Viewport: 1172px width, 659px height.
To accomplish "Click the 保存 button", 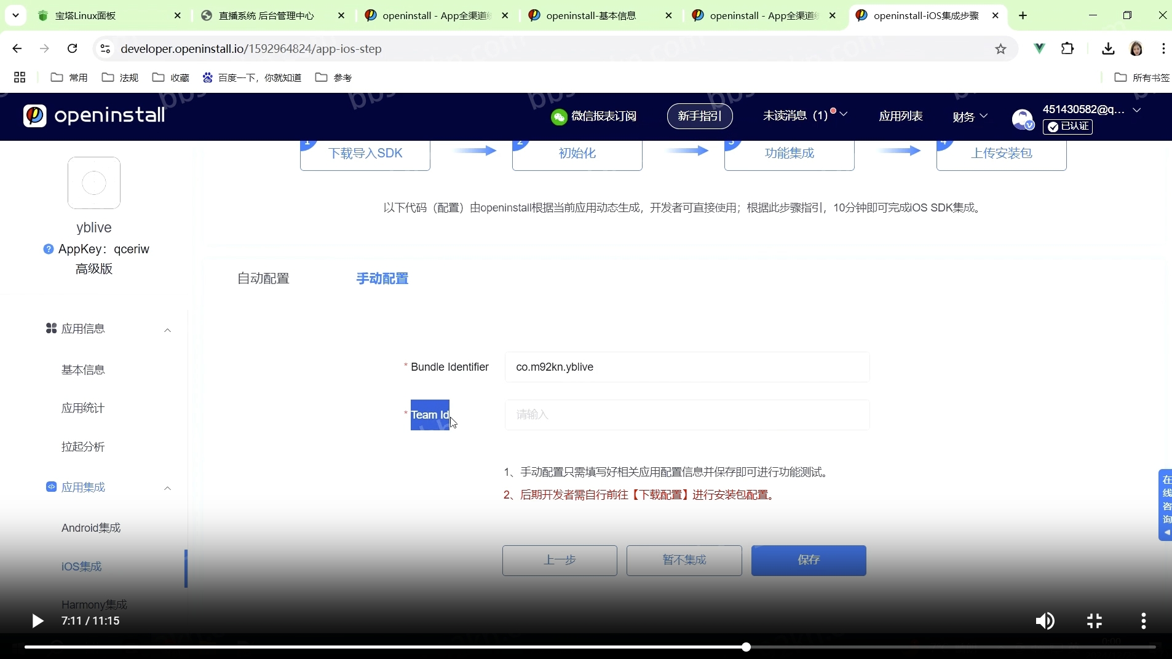I will (809, 561).
